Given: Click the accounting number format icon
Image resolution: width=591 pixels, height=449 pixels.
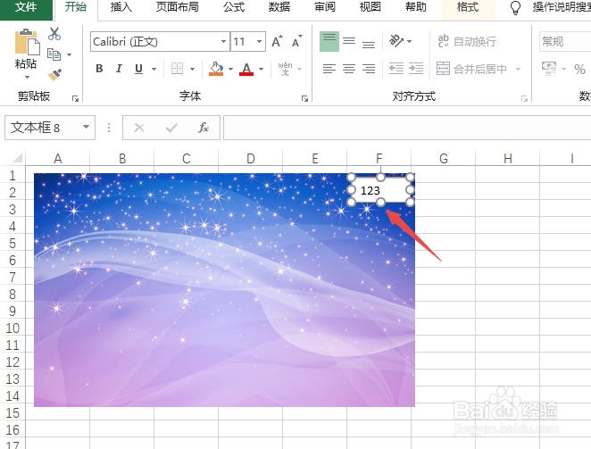Looking at the screenshot, I should coord(549,68).
